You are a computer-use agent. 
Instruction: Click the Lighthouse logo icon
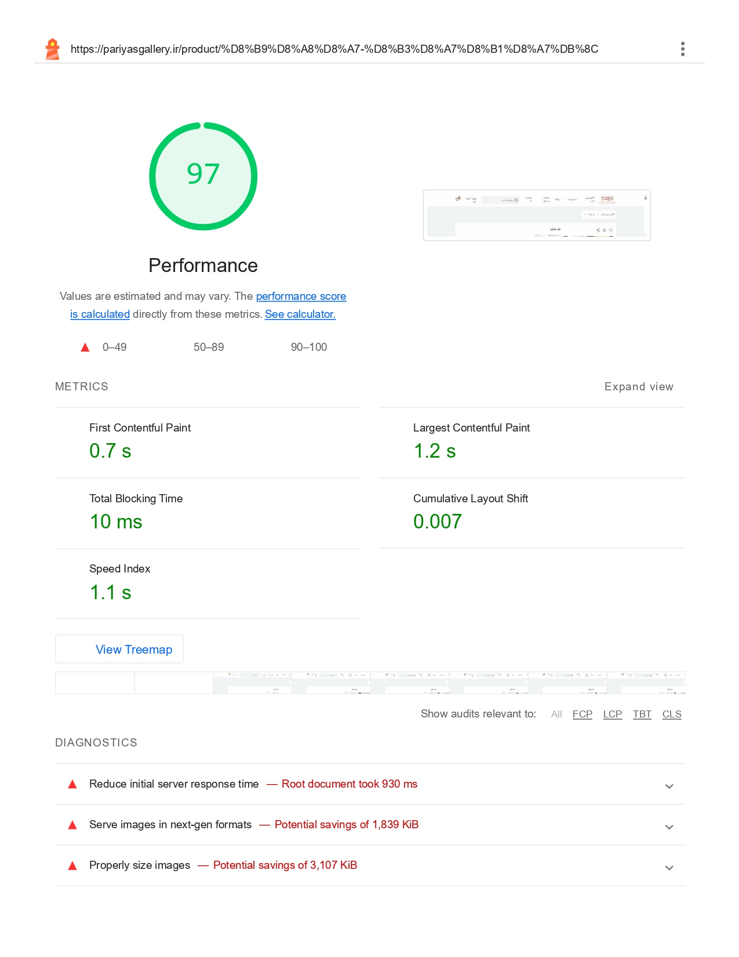tap(53, 49)
